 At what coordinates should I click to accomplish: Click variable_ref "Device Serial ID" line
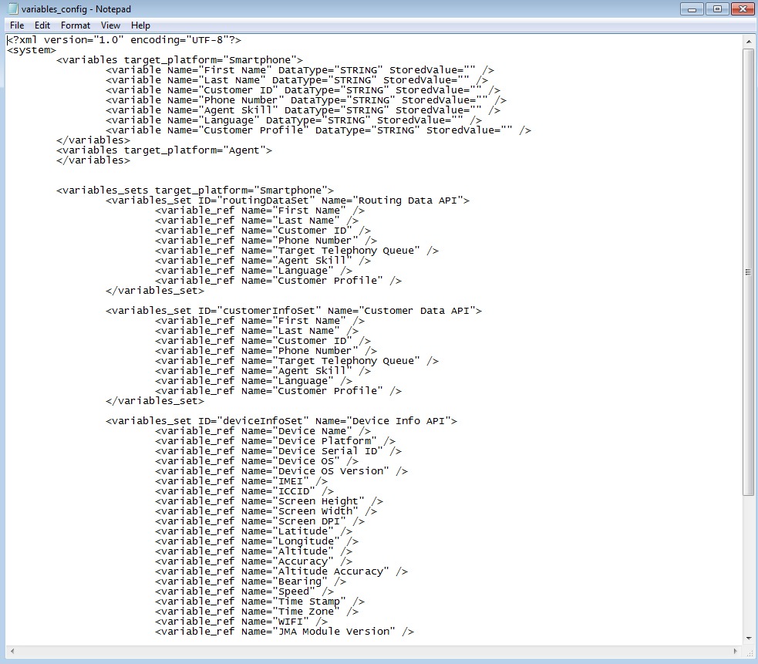pyautogui.click(x=278, y=450)
